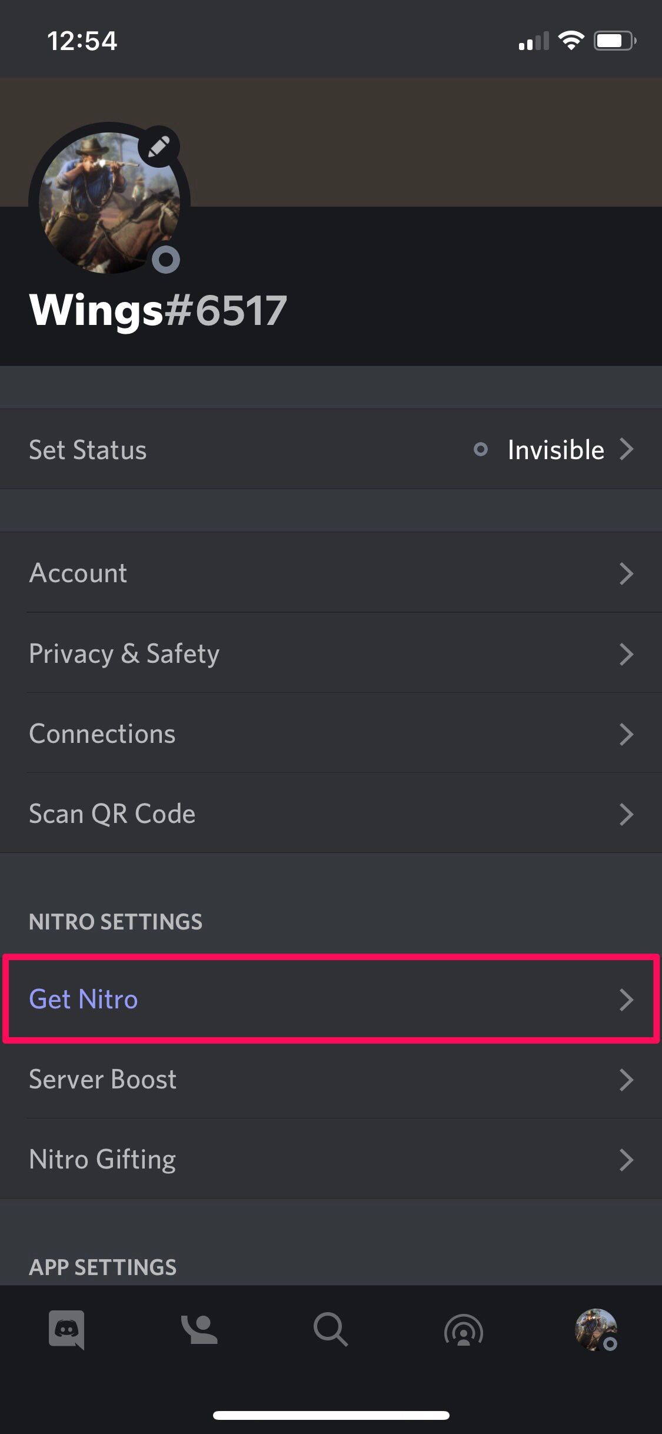The width and height of the screenshot is (662, 1434).
Task: Expand the Set Status options with its chevron
Action: [628, 449]
